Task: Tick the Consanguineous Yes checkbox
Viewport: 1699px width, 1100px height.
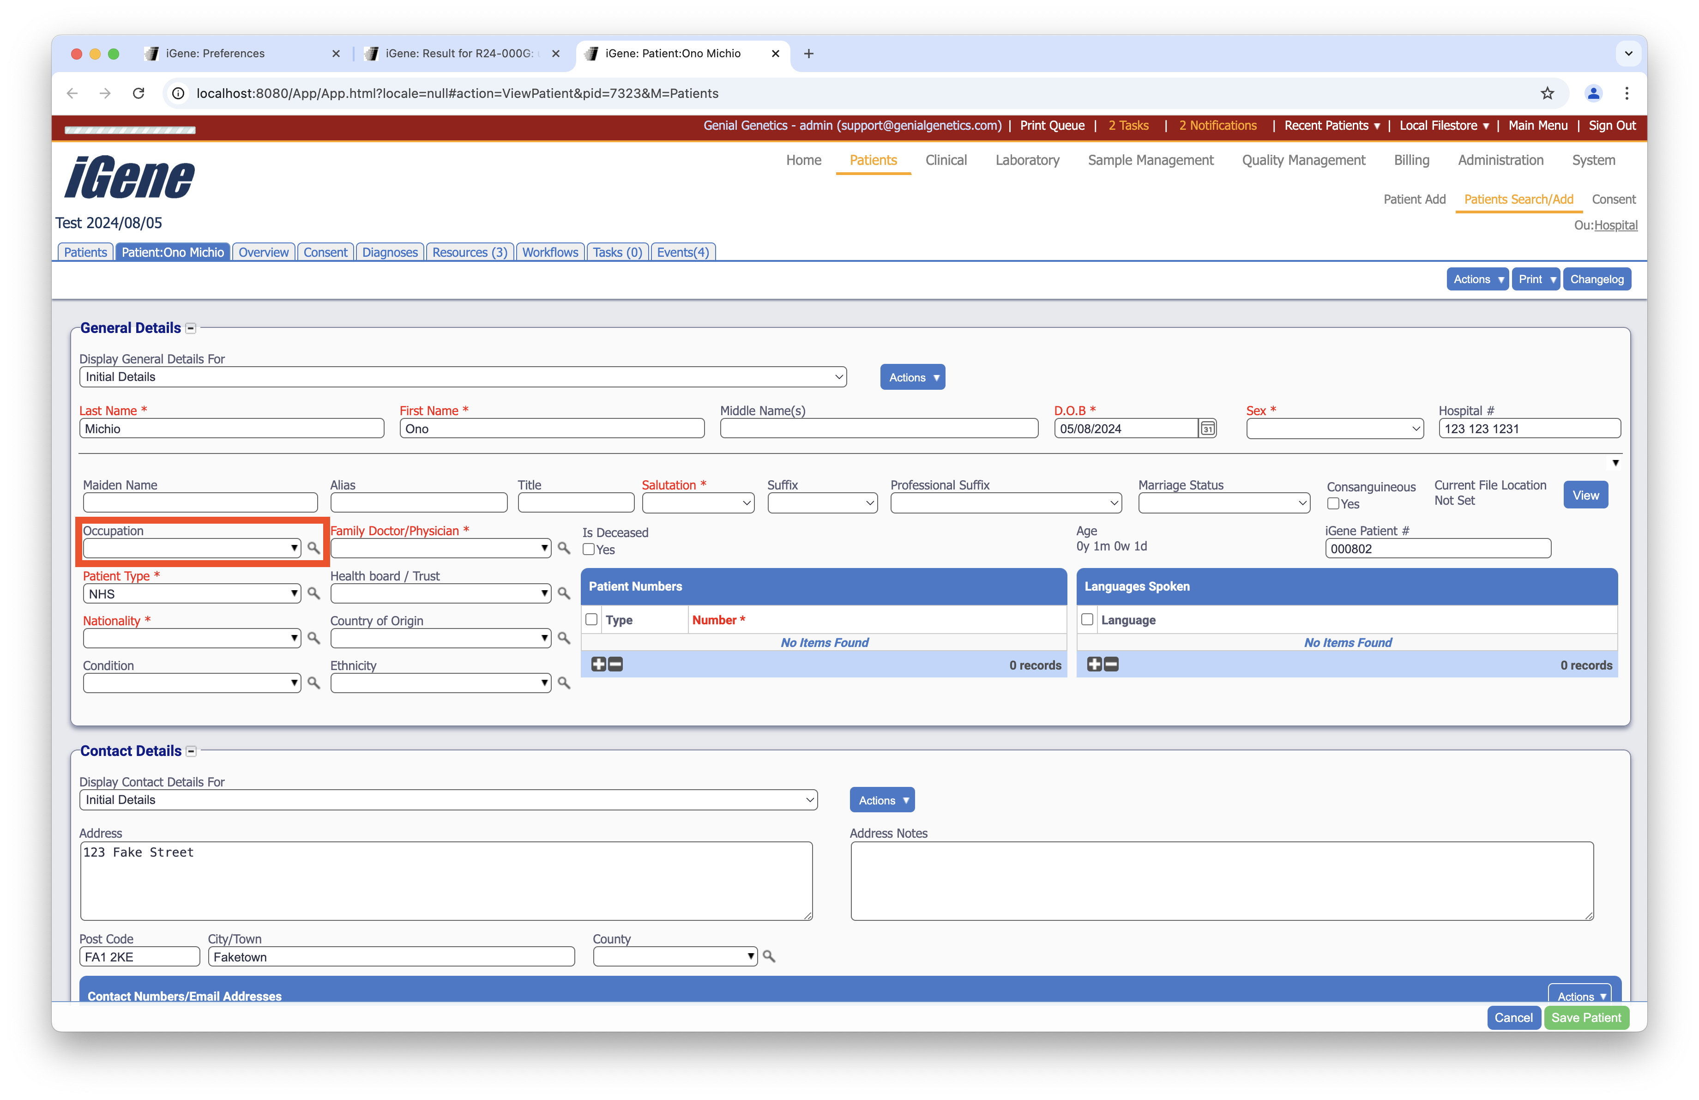Action: pos(1333,503)
